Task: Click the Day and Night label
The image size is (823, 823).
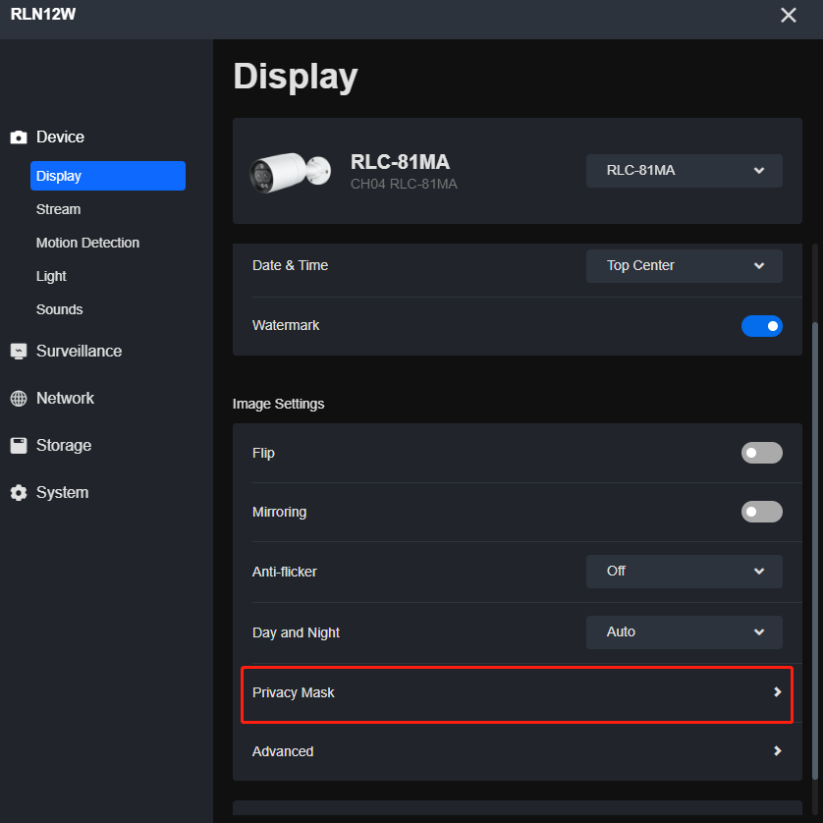Action: (x=296, y=632)
